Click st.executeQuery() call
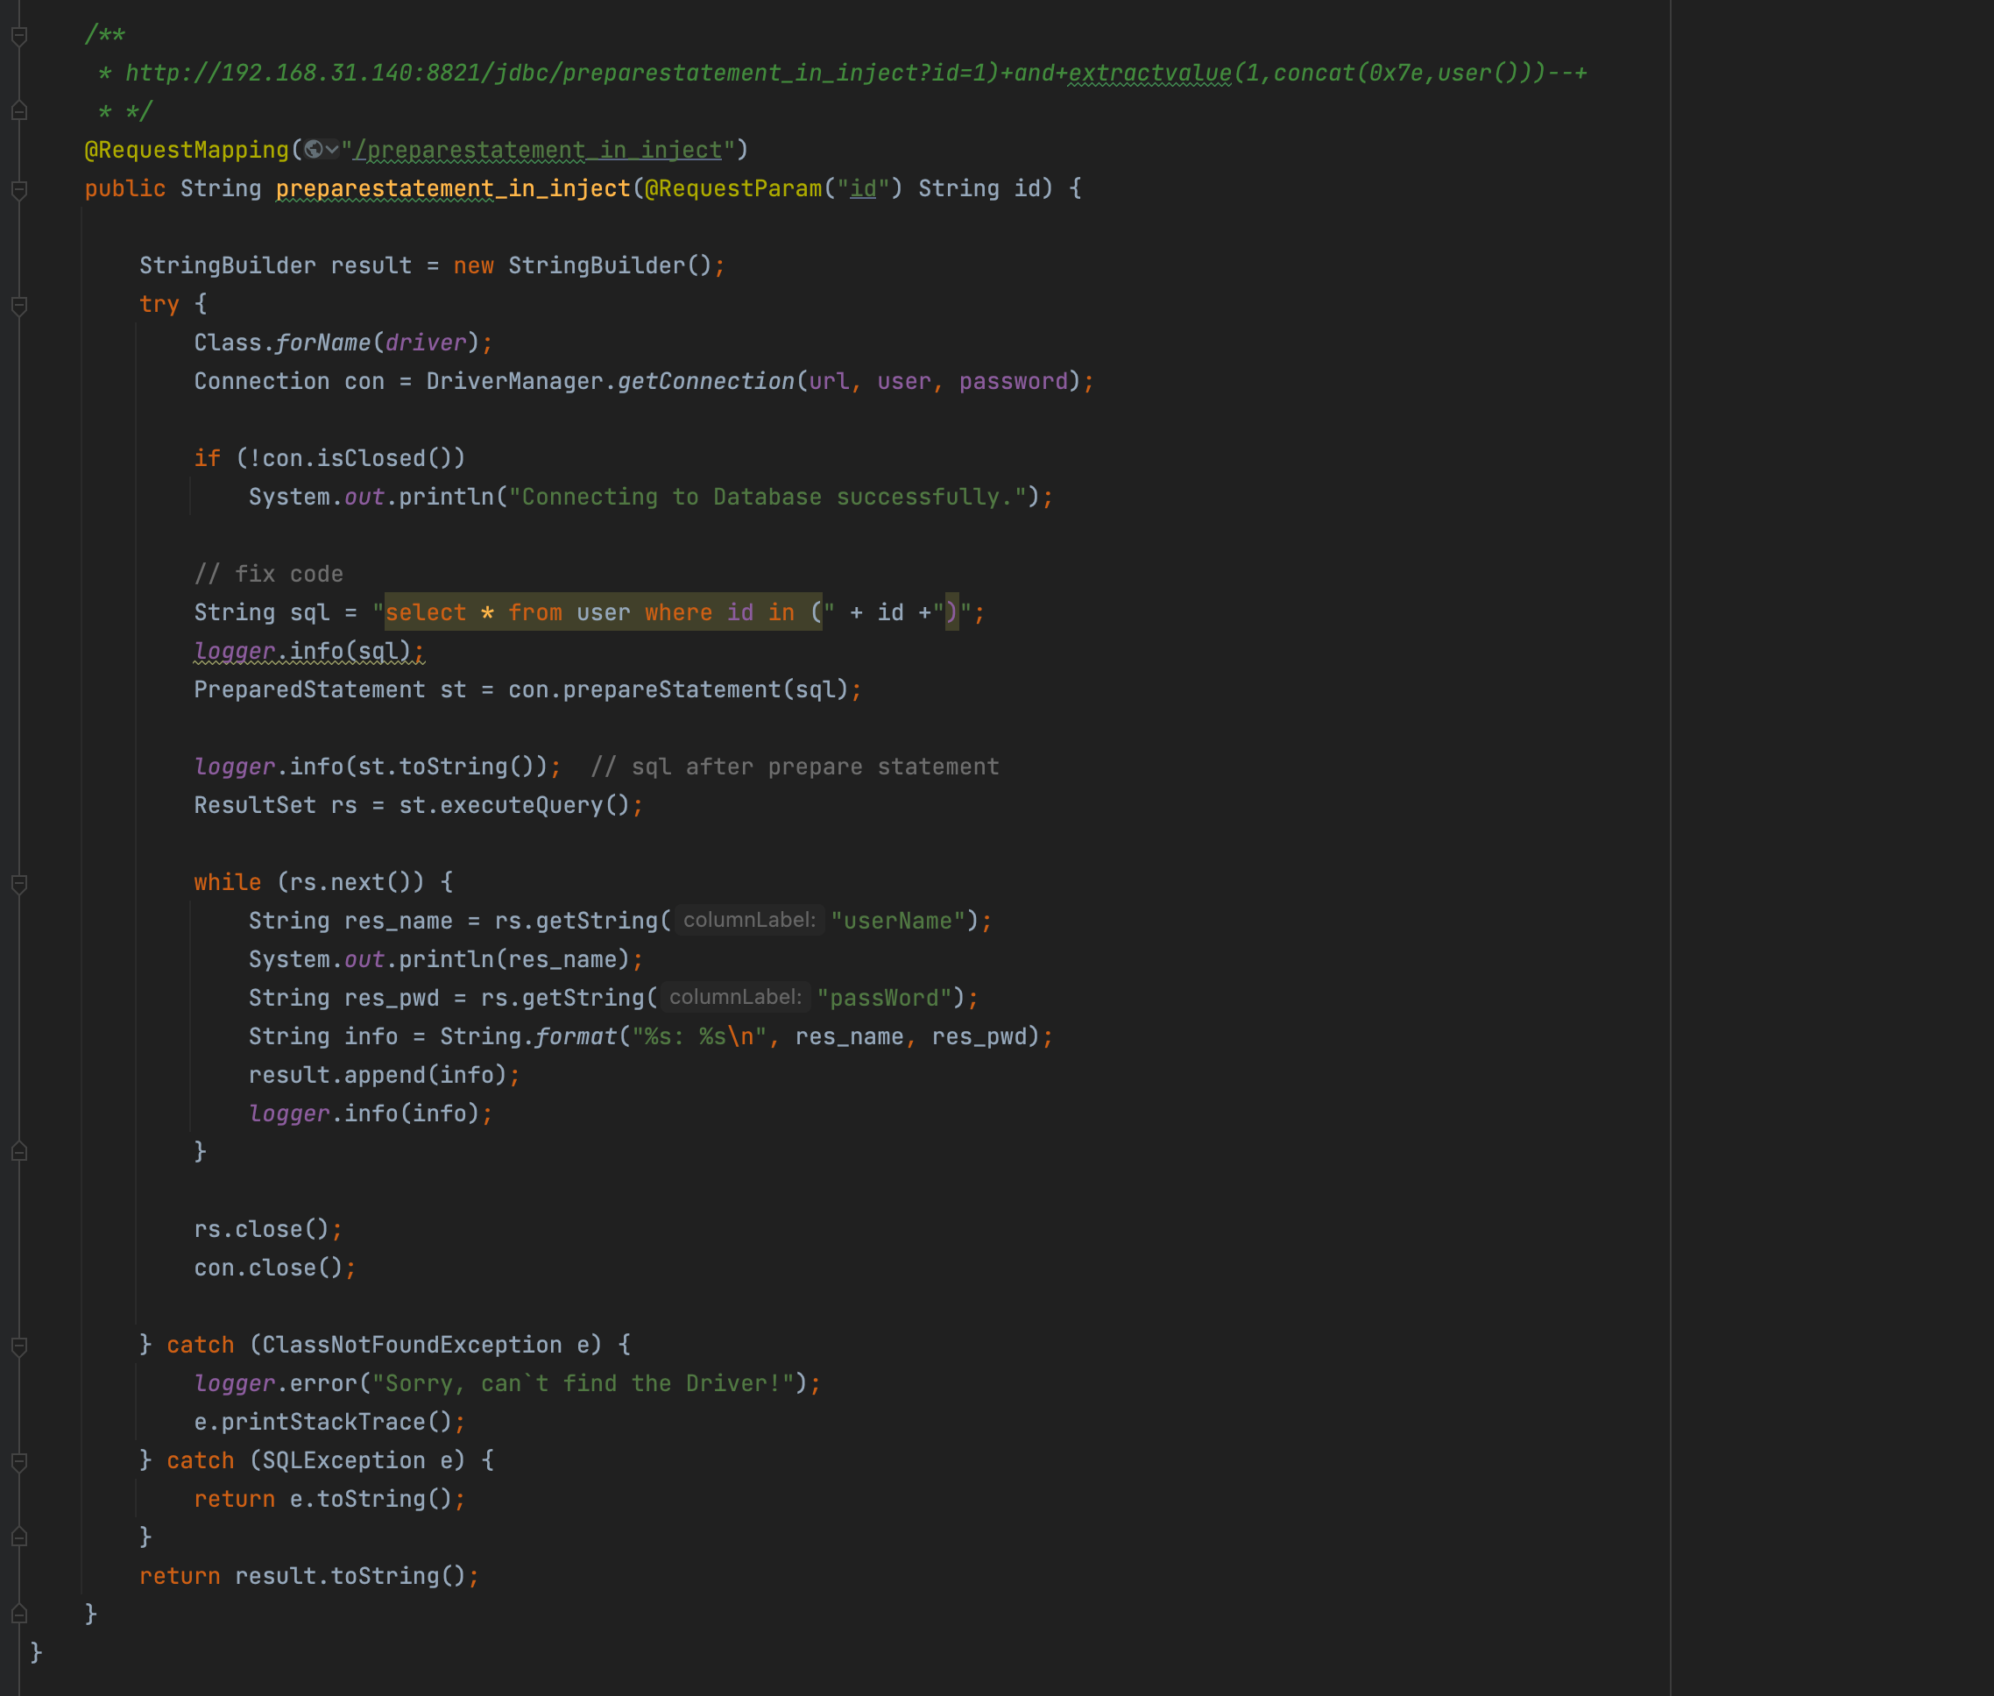Viewport: 1994px width, 1696px height. click(514, 806)
